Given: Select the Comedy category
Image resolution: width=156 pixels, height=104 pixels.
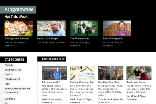Looking at the screenshot, I should click(9, 65).
